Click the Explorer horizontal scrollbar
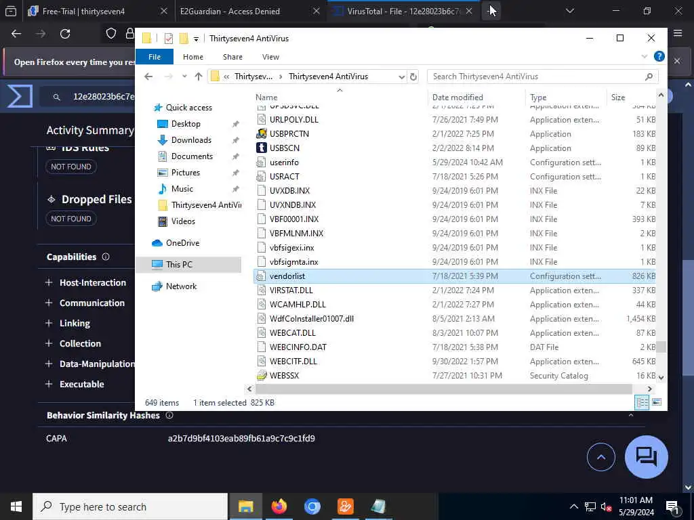The width and height of the screenshot is (694, 520). [443, 389]
